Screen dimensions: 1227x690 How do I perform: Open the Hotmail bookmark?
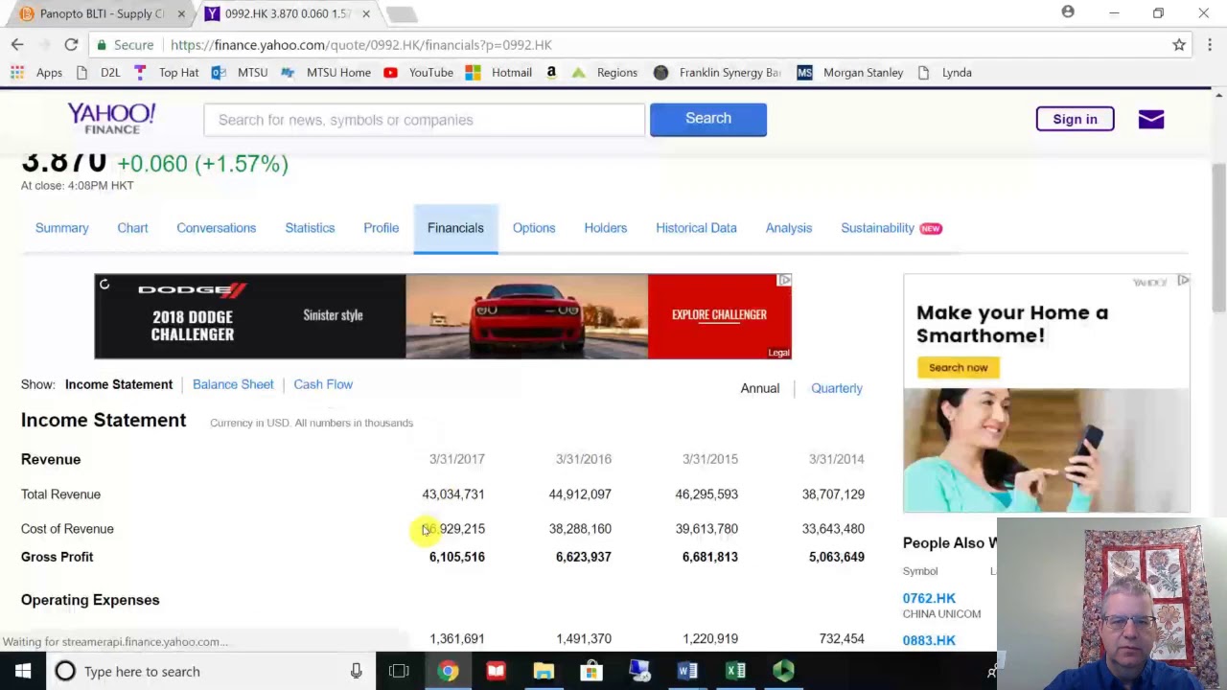pyautogui.click(x=498, y=72)
